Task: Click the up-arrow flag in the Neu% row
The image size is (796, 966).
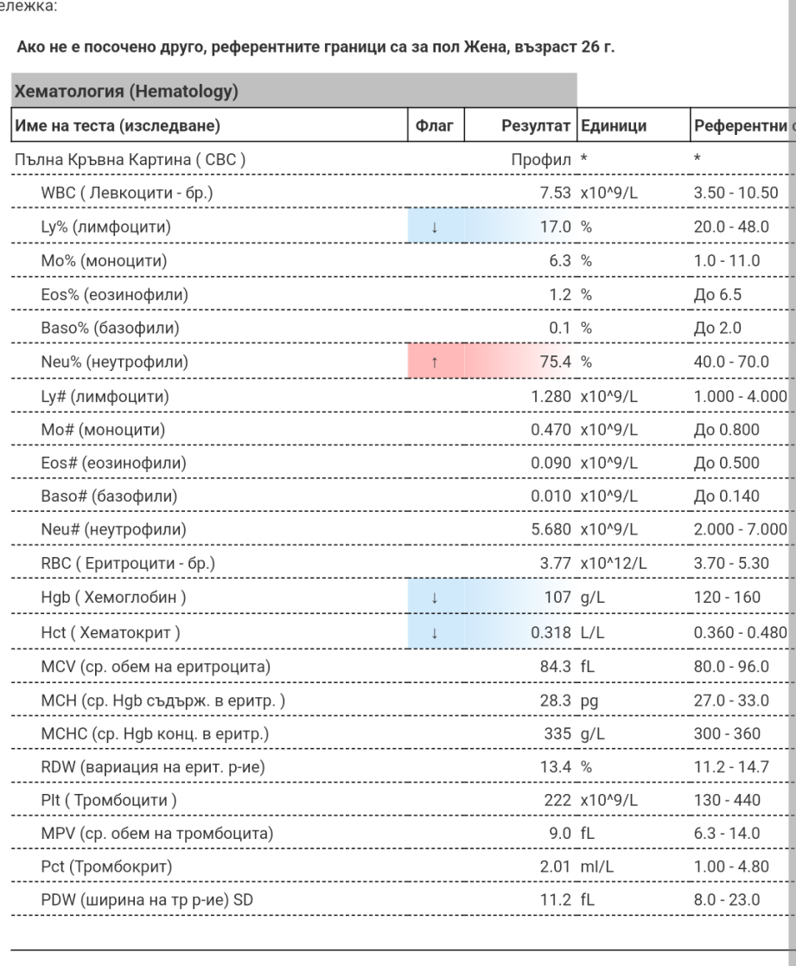Action: pos(436,363)
